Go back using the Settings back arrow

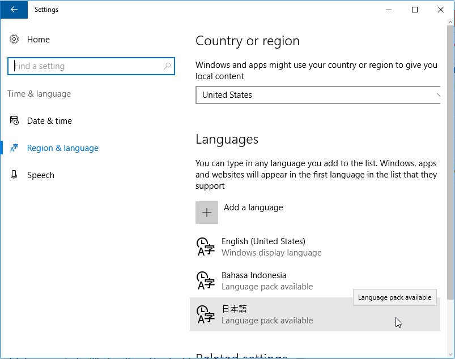(x=14, y=10)
